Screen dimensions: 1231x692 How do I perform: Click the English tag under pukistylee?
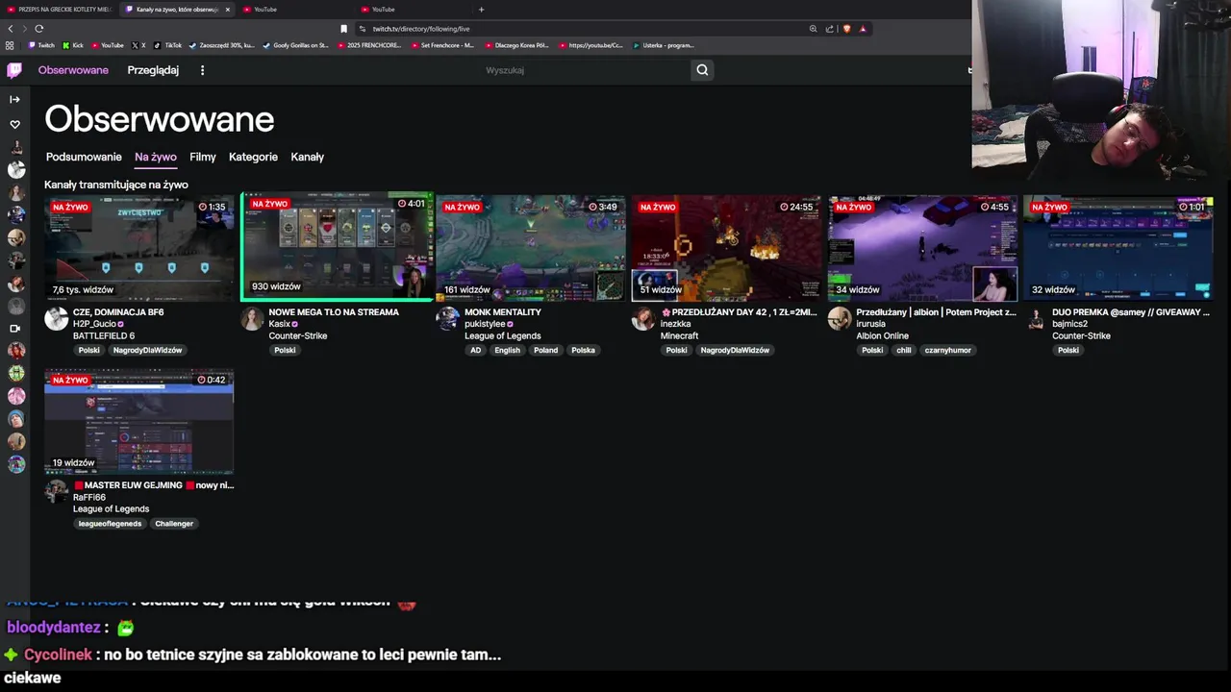(x=507, y=351)
